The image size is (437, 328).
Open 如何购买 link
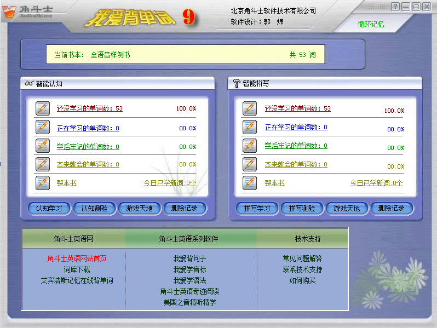pos(302,280)
